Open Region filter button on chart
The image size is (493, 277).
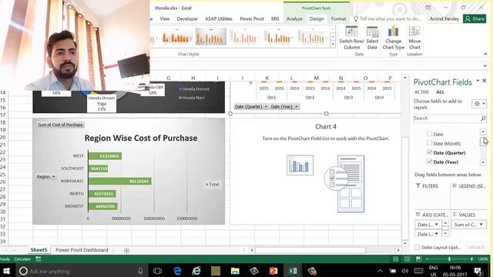[45, 177]
